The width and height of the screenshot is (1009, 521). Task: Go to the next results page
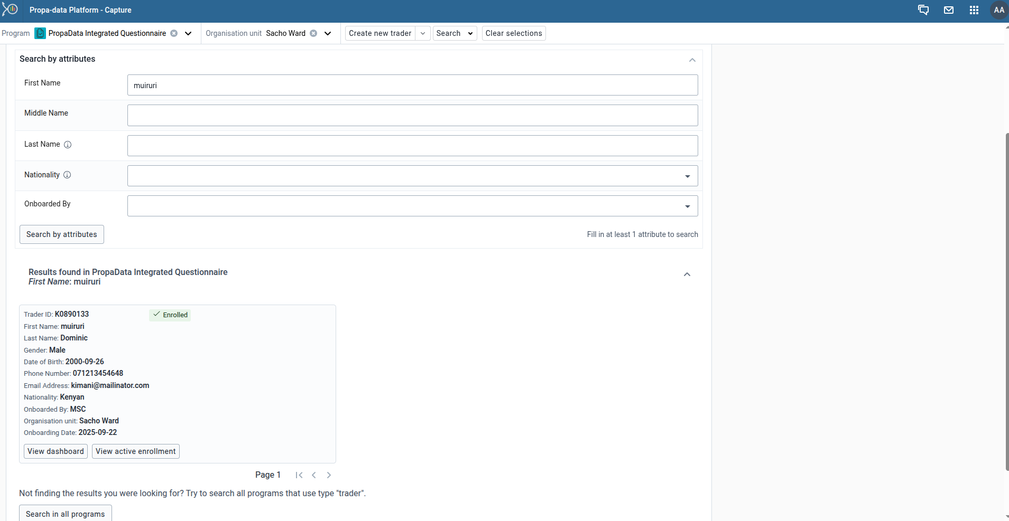[x=329, y=475]
